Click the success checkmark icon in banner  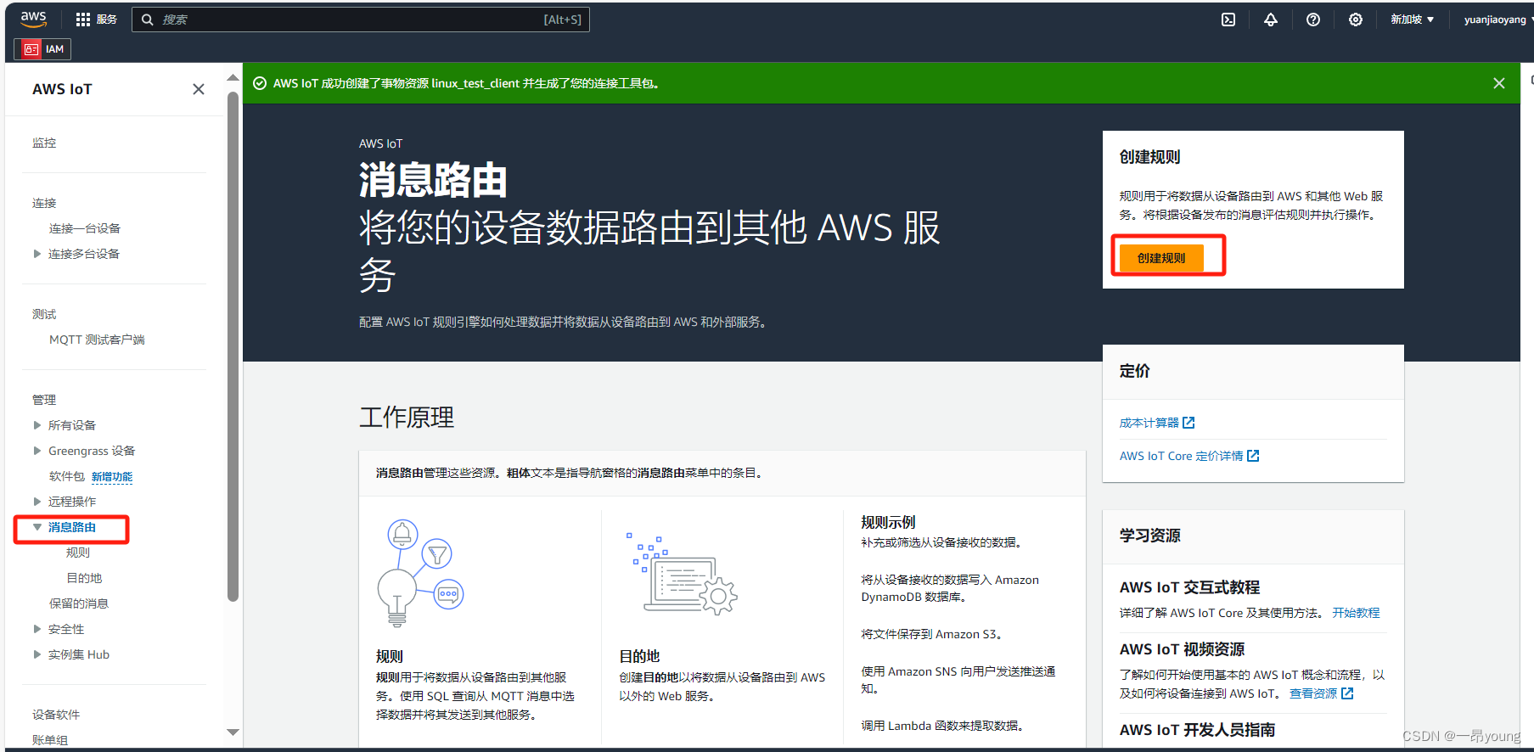(261, 83)
